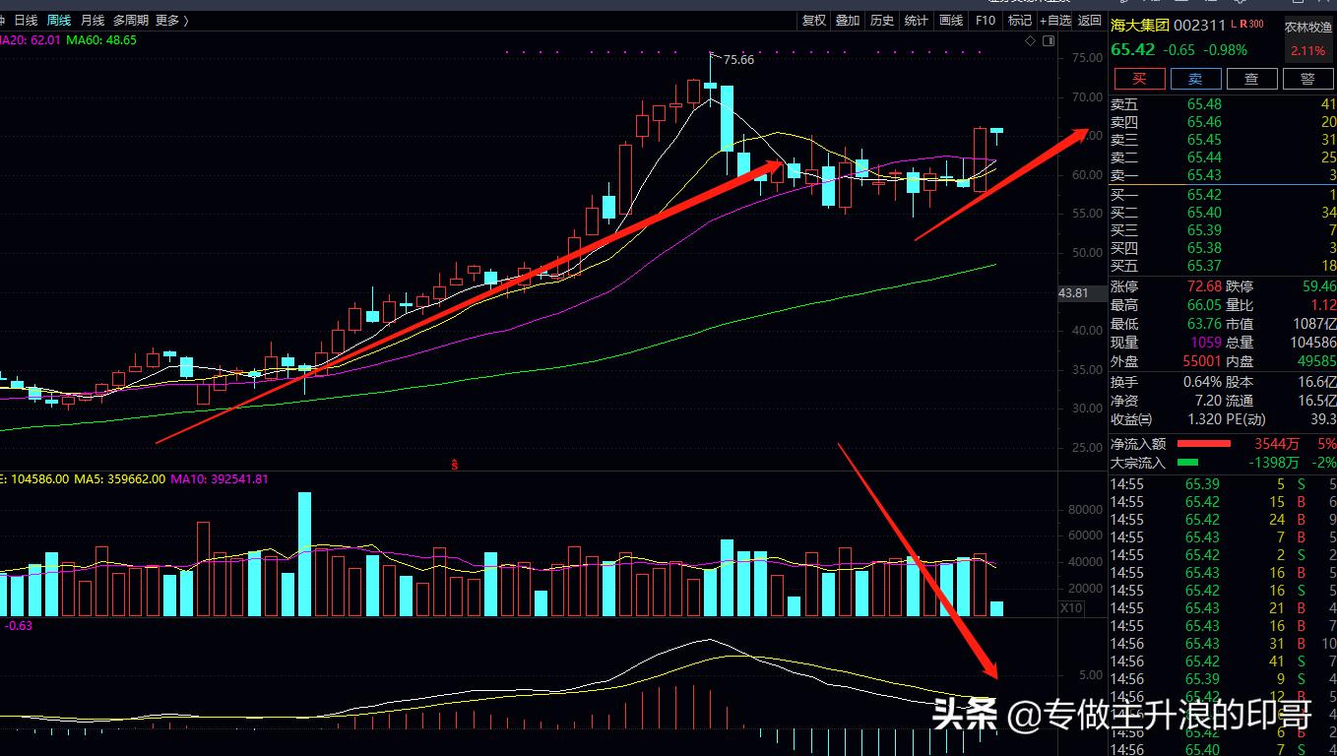Select the 卖一 65.43 order row

tap(1223, 175)
